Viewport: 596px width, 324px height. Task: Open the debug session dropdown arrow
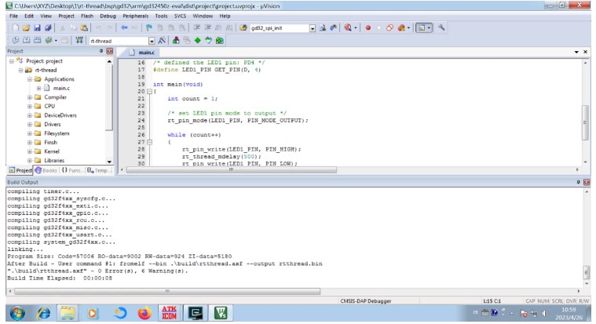click(x=356, y=27)
